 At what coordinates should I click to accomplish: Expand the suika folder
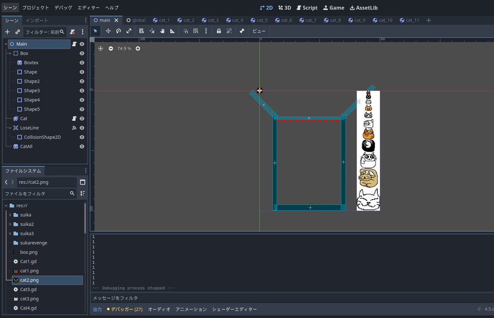[10, 215]
